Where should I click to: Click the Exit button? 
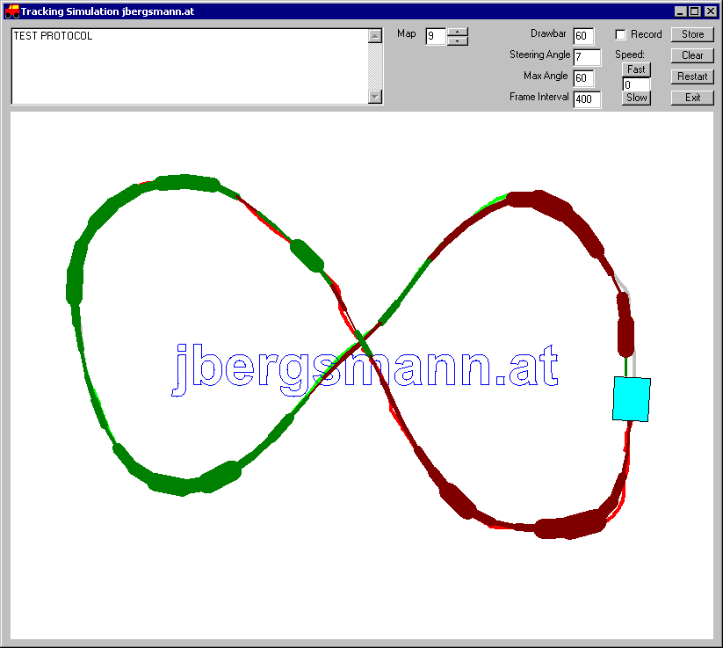pyautogui.click(x=692, y=98)
